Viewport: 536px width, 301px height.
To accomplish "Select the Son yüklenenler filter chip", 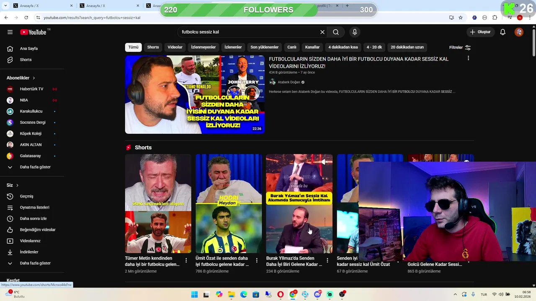I will 265,47.
